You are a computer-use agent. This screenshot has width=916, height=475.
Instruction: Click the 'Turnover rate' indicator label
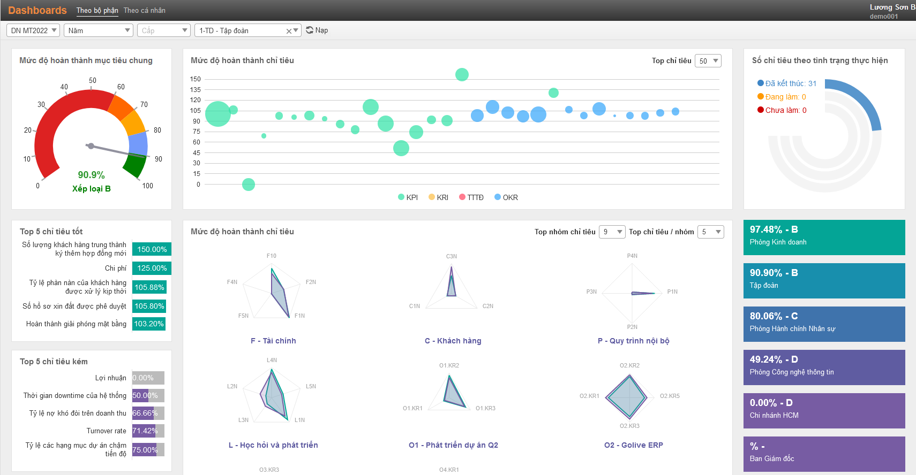(x=106, y=431)
